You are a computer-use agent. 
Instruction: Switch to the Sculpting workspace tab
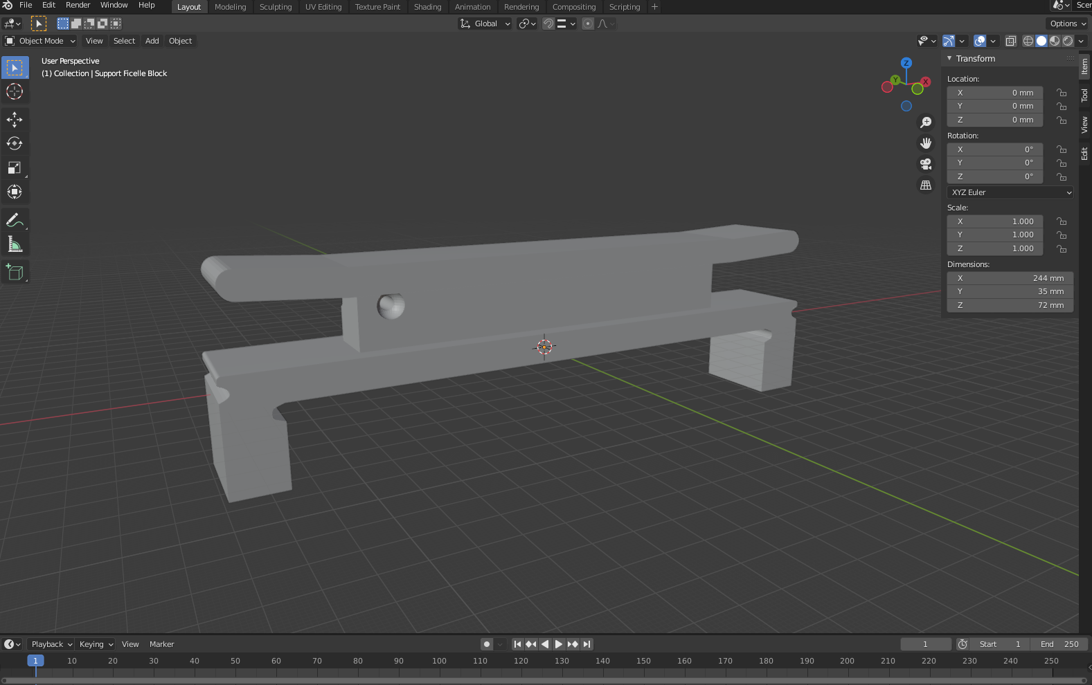pyautogui.click(x=275, y=7)
